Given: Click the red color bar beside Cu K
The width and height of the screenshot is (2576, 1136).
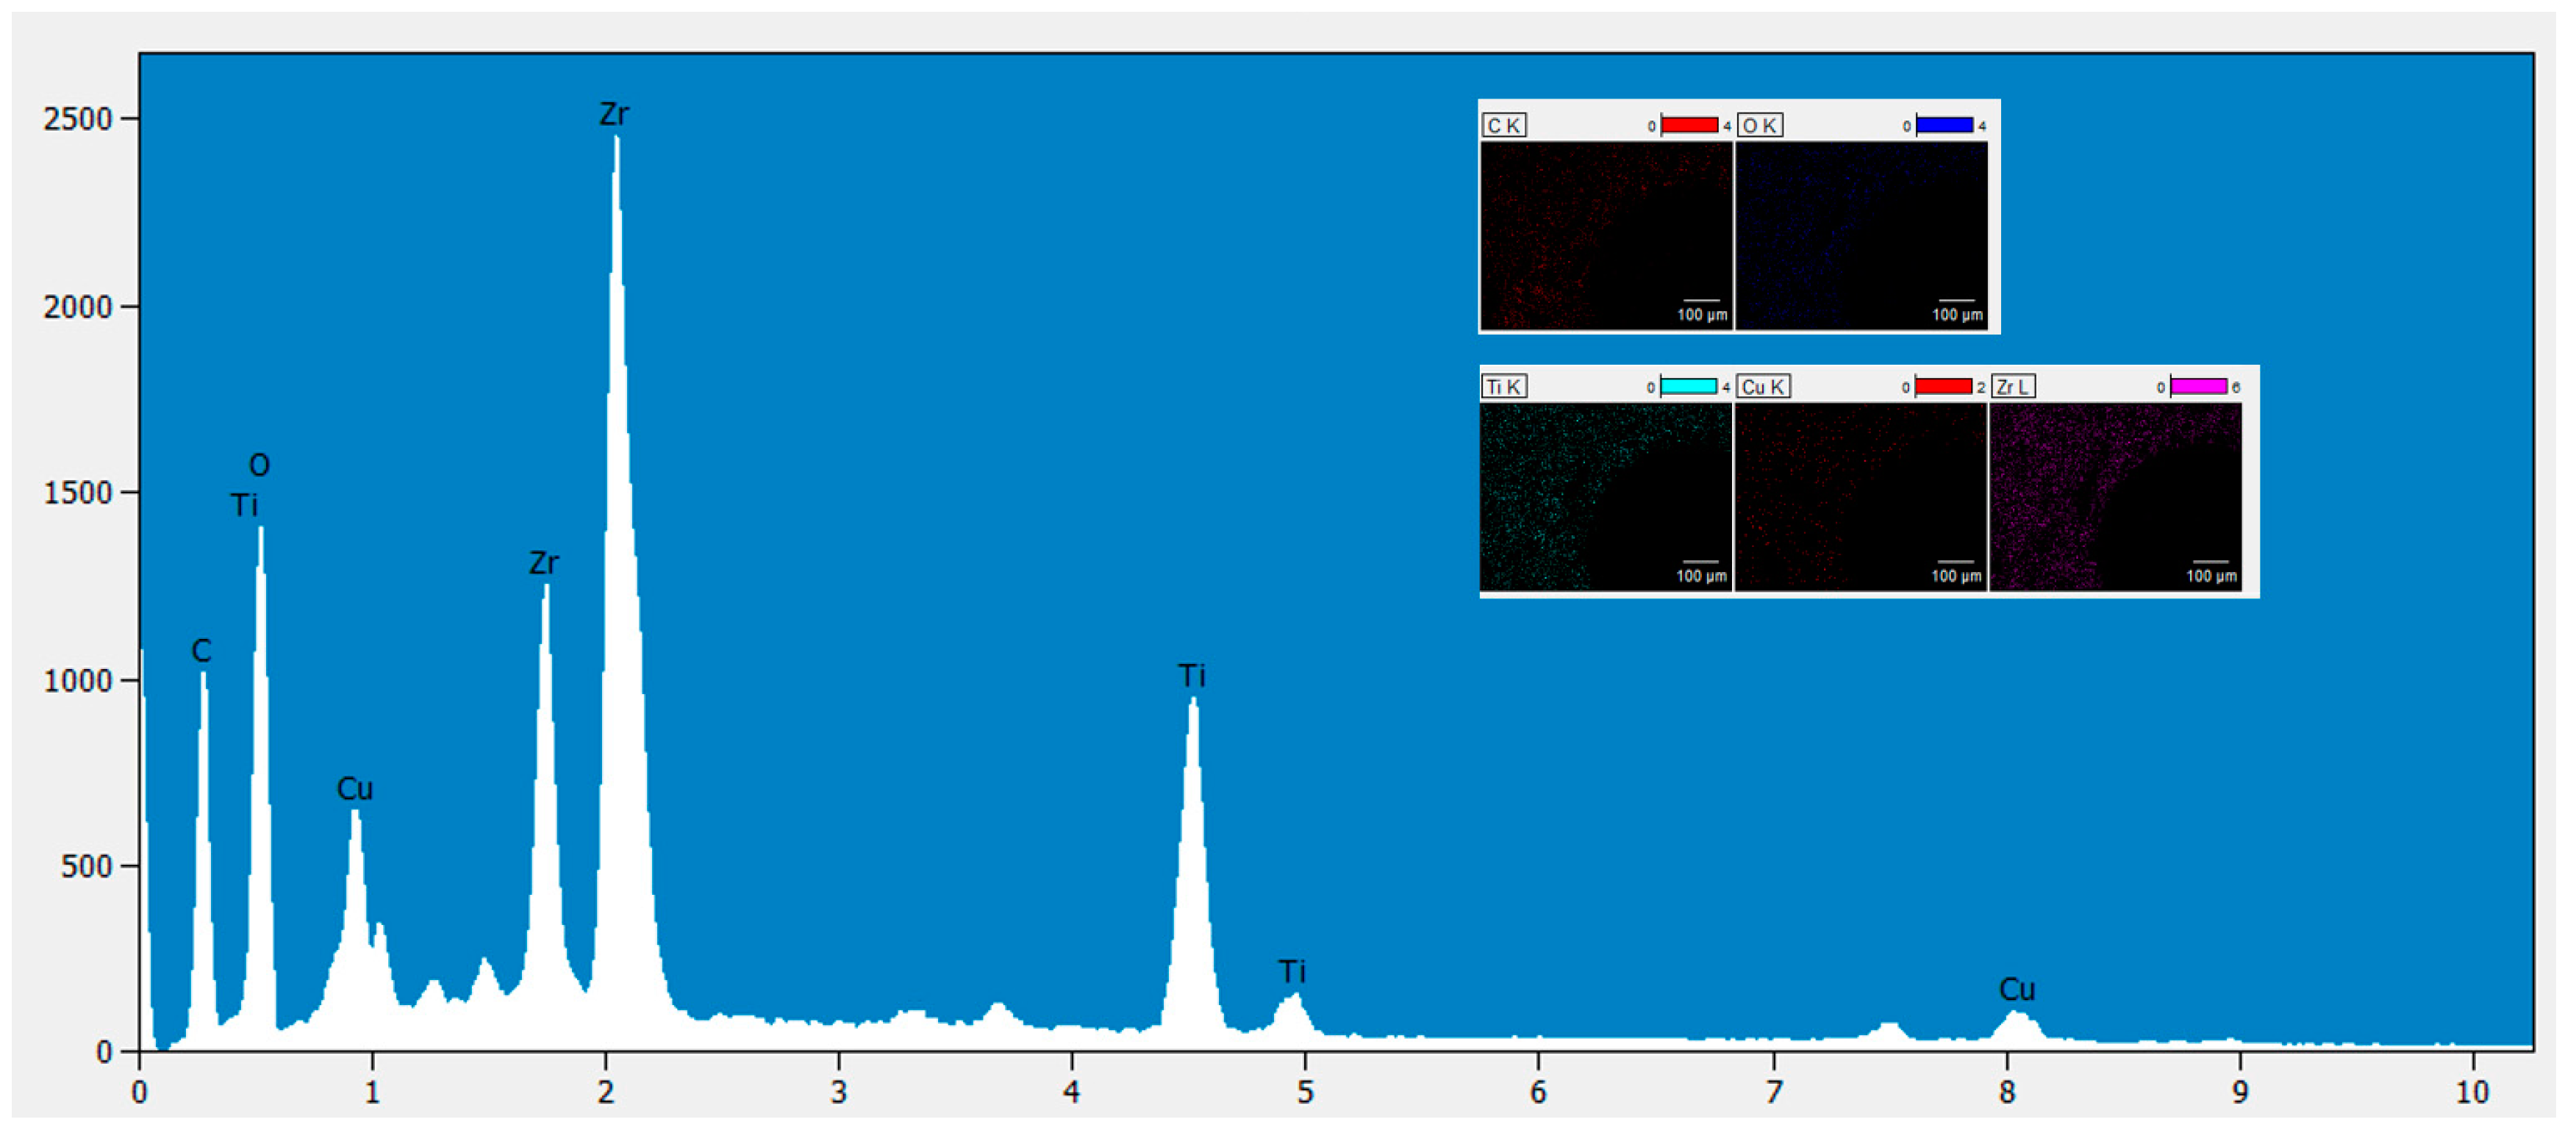Looking at the screenshot, I should click(1943, 386).
